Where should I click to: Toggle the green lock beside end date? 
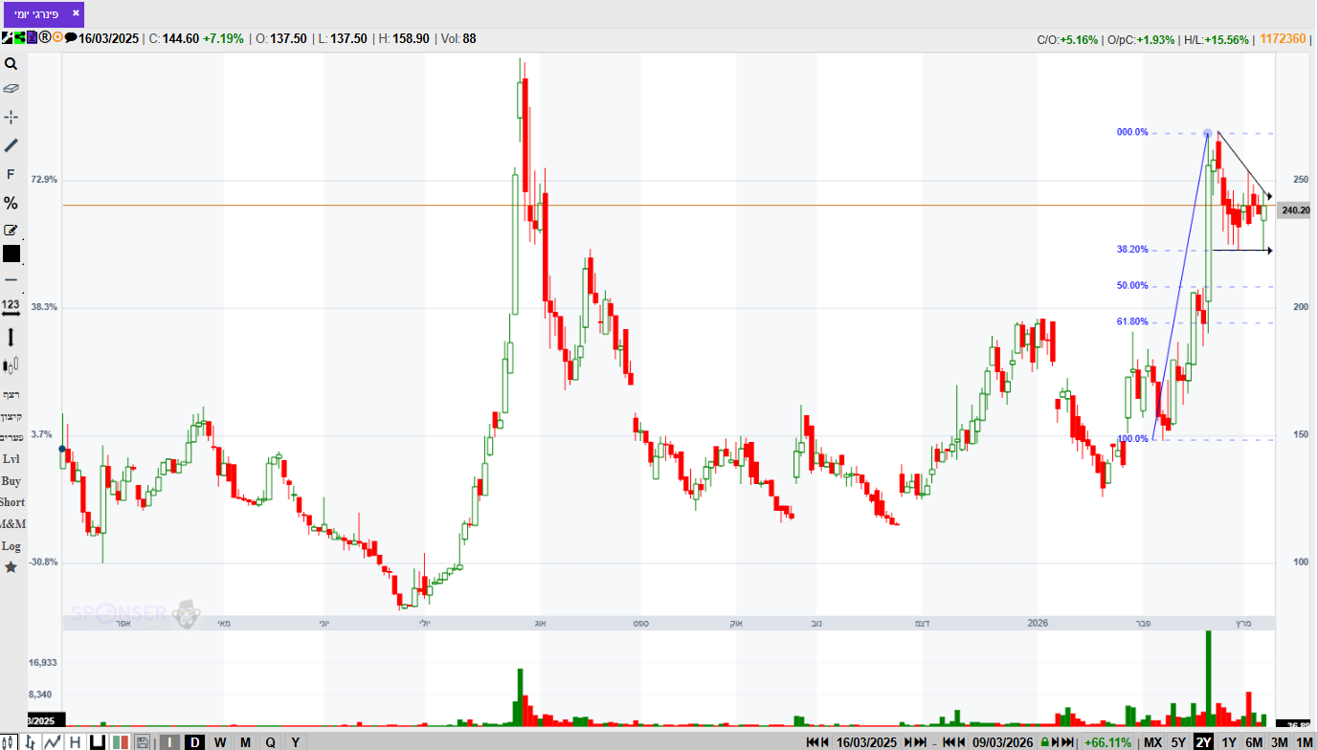1045,742
